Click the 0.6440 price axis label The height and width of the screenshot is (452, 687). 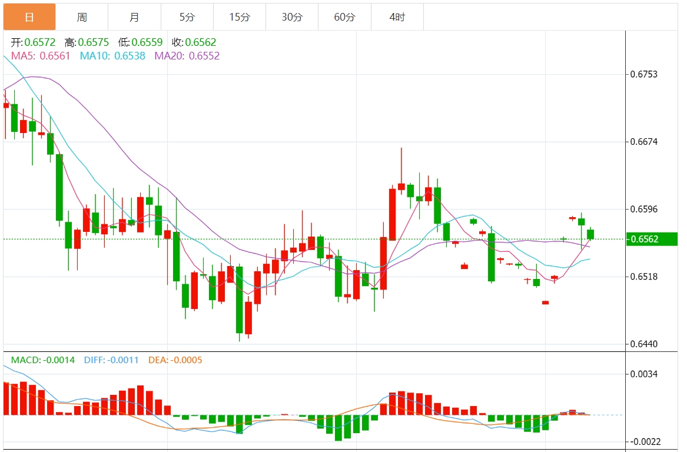(x=644, y=344)
